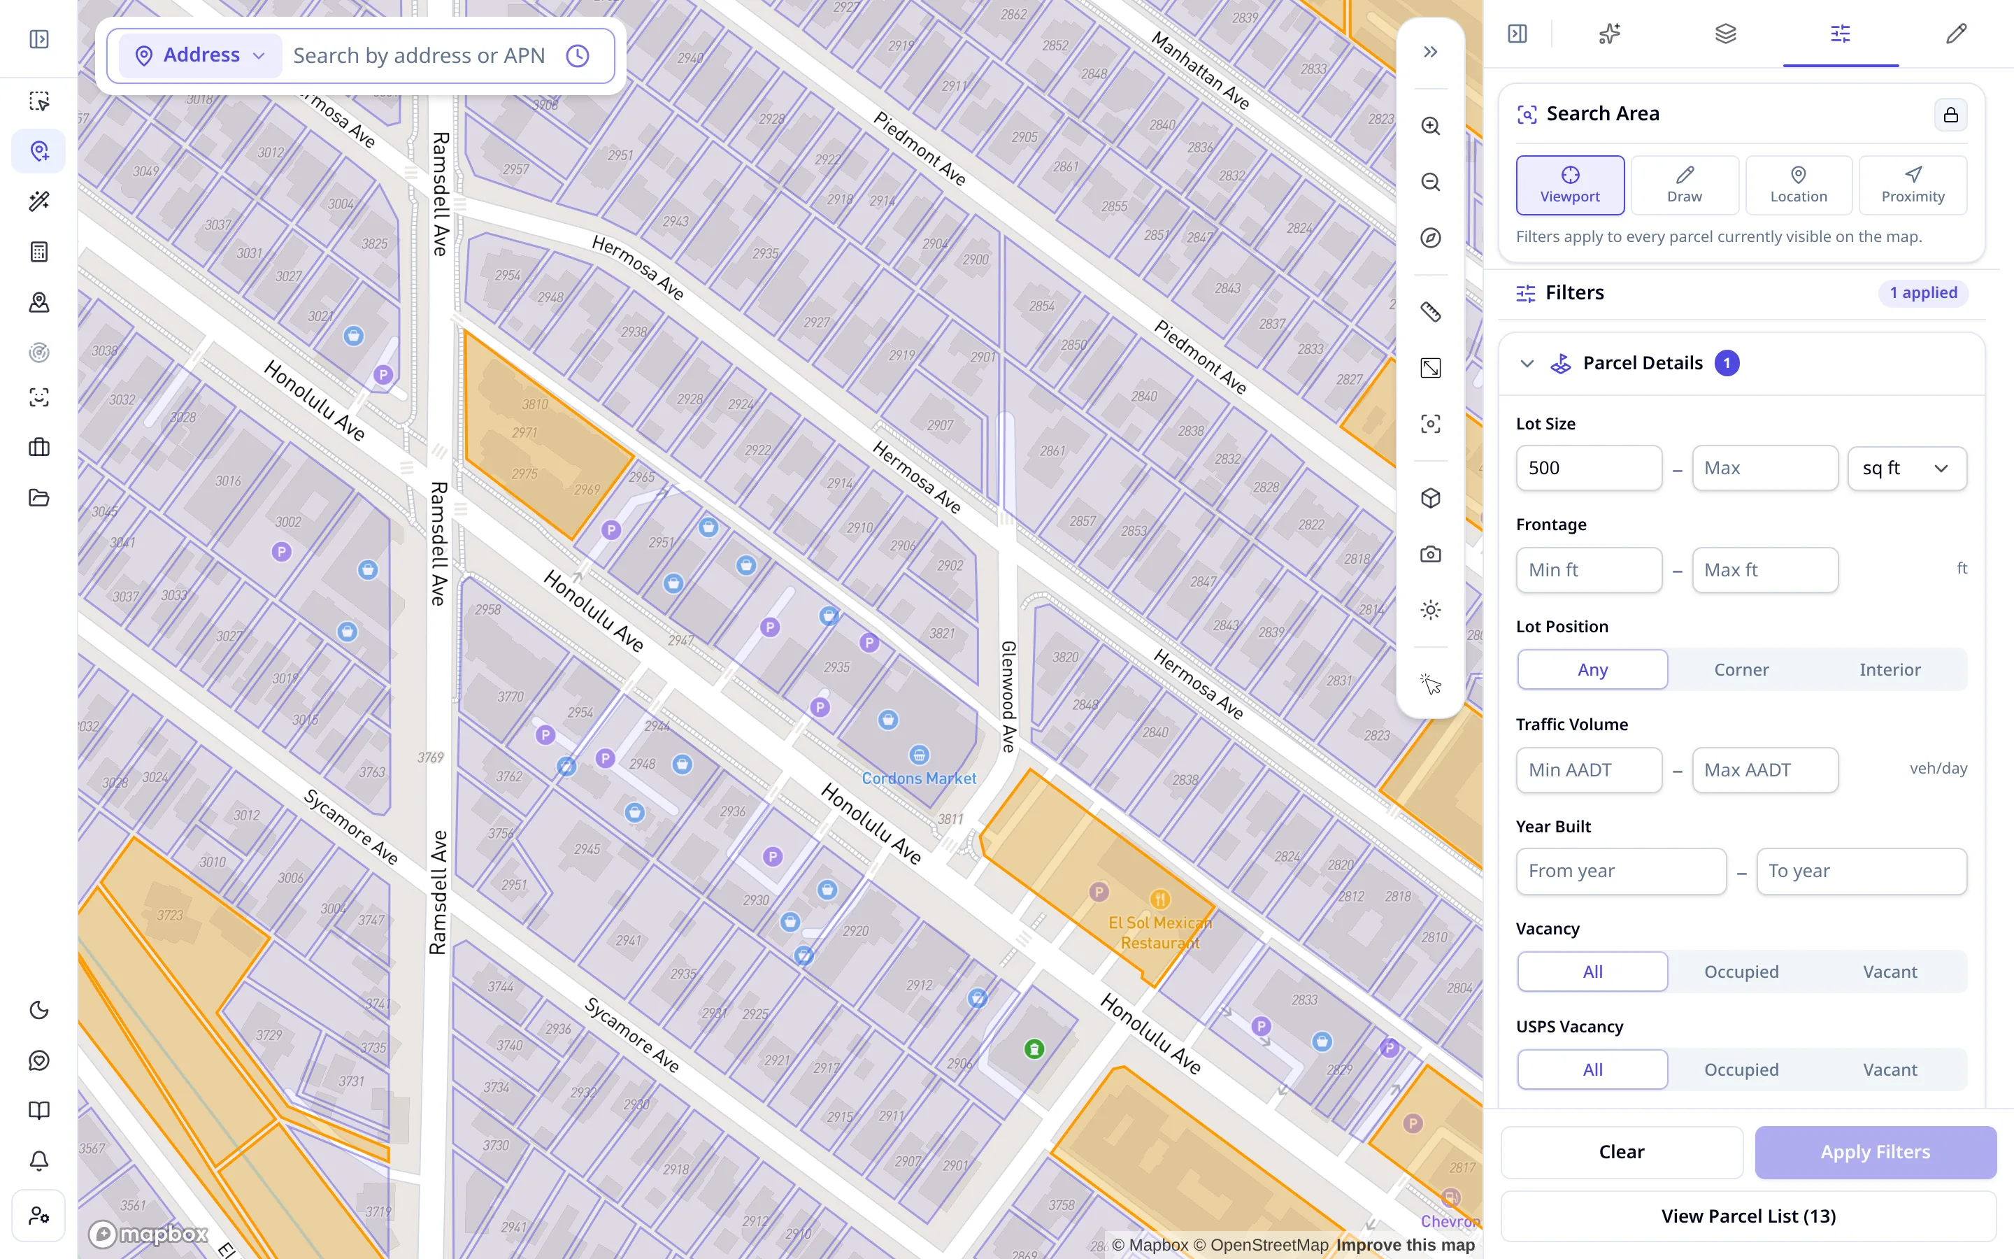Open the notifications bell
Image resolution: width=2014 pixels, height=1259 pixels.
39,1160
